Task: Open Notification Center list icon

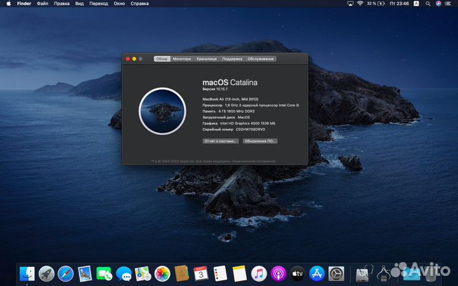Action: [448, 4]
